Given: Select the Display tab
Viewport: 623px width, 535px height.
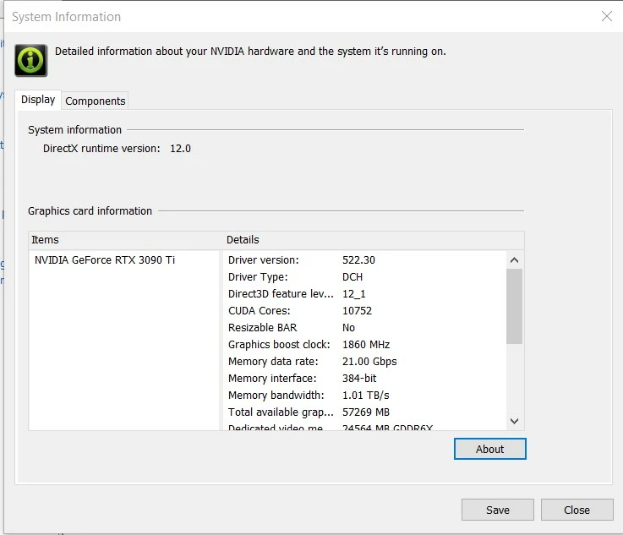Looking at the screenshot, I should coord(38,99).
